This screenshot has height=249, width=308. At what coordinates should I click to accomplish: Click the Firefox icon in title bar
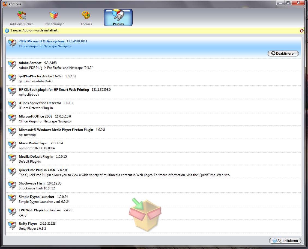click(5, 4)
